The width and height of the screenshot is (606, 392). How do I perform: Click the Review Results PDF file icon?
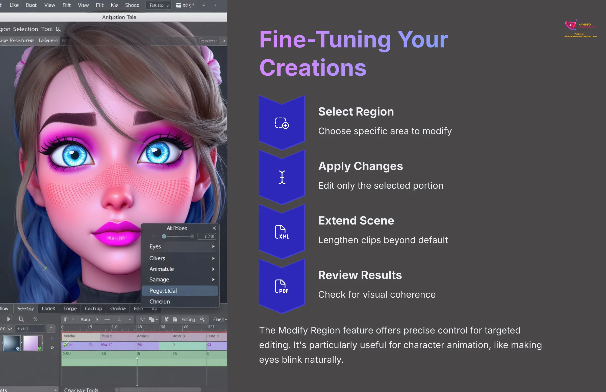coord(282,286)
